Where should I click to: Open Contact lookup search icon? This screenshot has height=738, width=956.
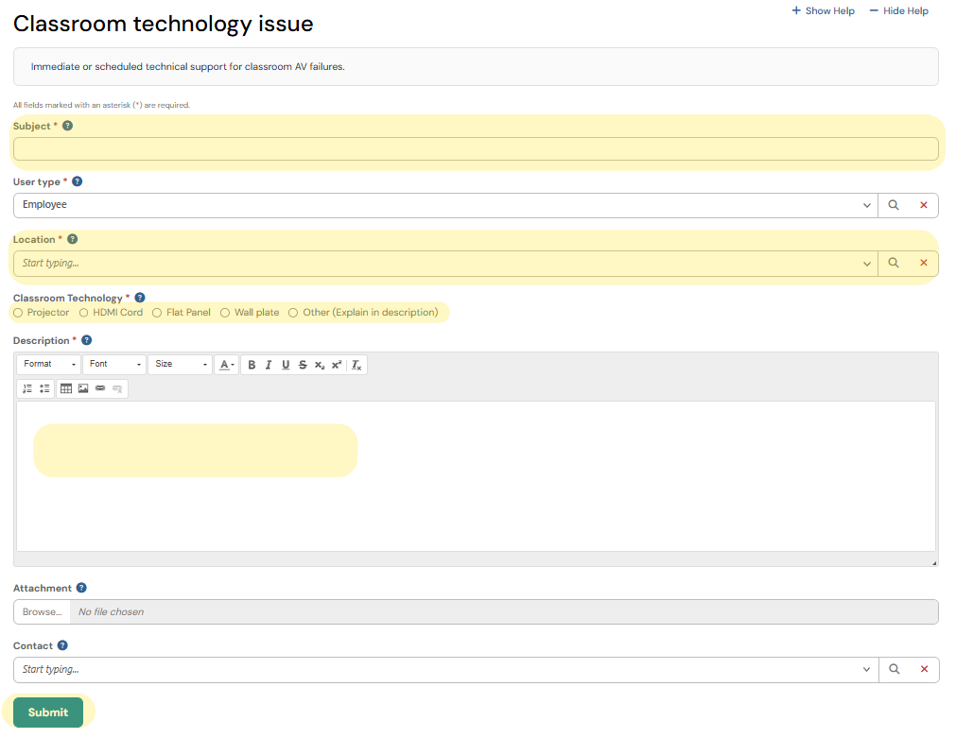(894, 669)
